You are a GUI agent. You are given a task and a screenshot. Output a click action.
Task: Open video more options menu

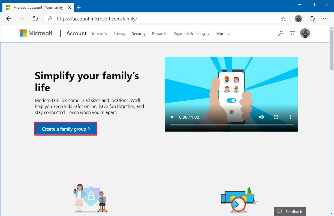pyautogui.click(x=290, y=117)
